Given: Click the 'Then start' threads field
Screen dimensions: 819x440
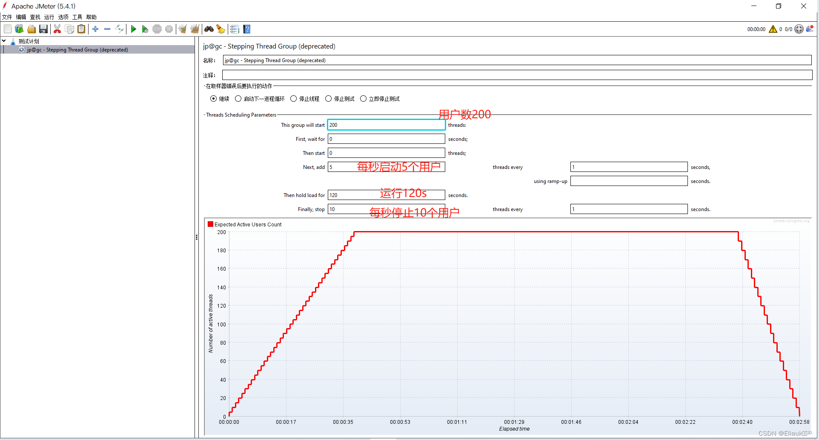Looking at the screenshot, I should [x=387, y=153].
